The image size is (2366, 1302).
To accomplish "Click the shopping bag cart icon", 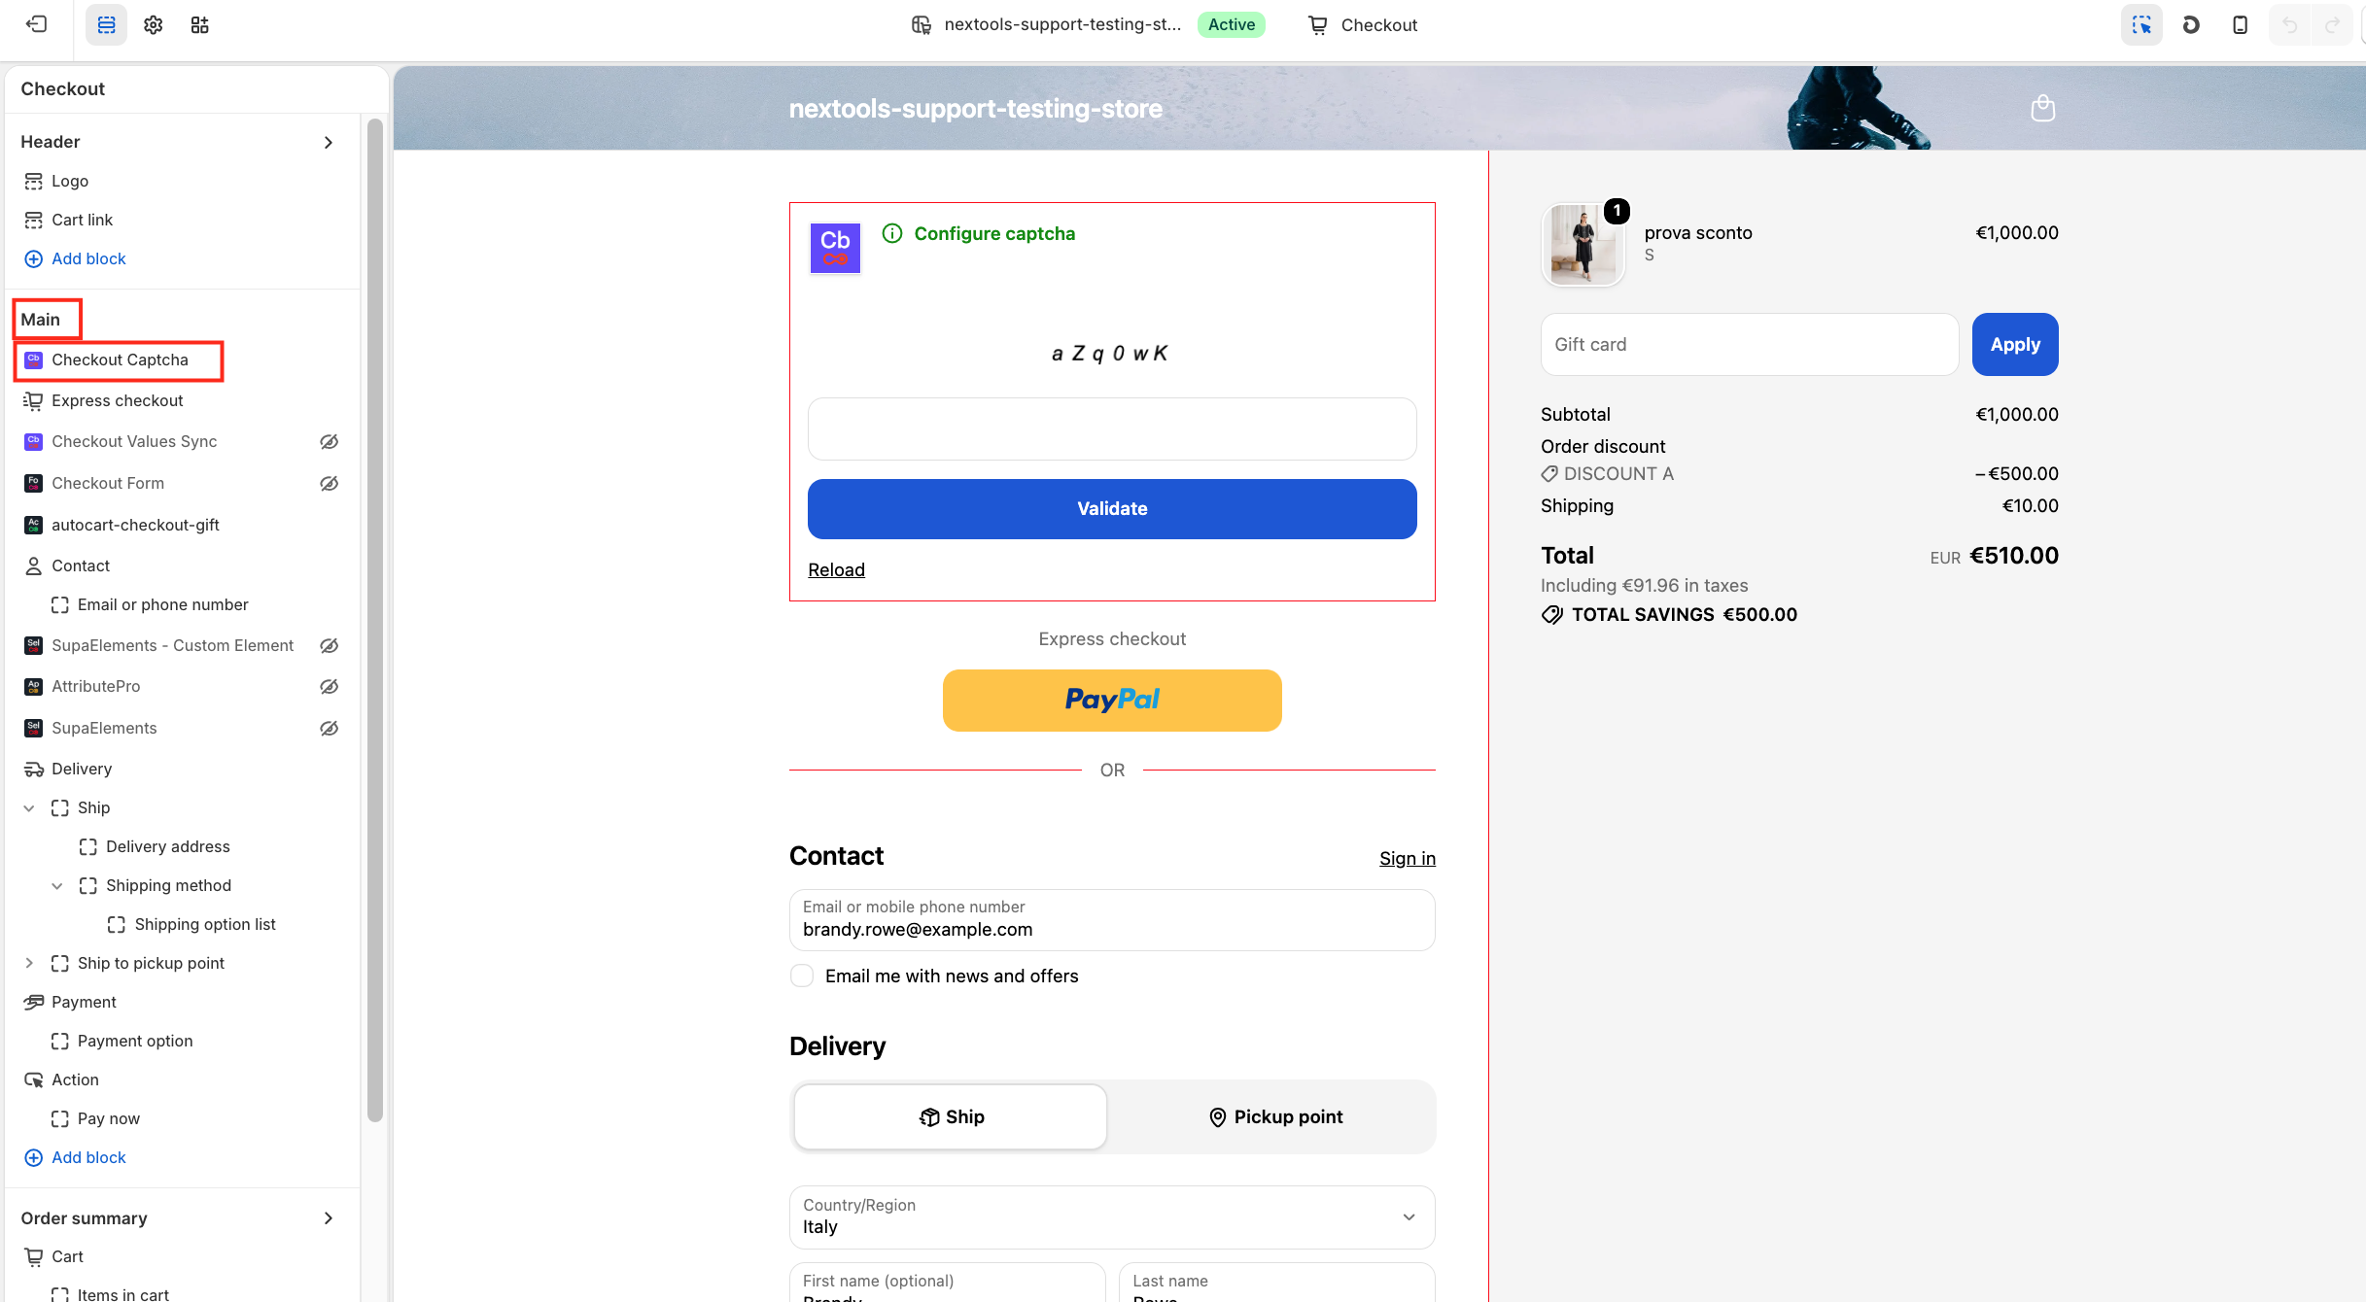I will point(2043,108).
